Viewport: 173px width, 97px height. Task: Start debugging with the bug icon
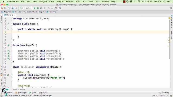coord(38,8)
